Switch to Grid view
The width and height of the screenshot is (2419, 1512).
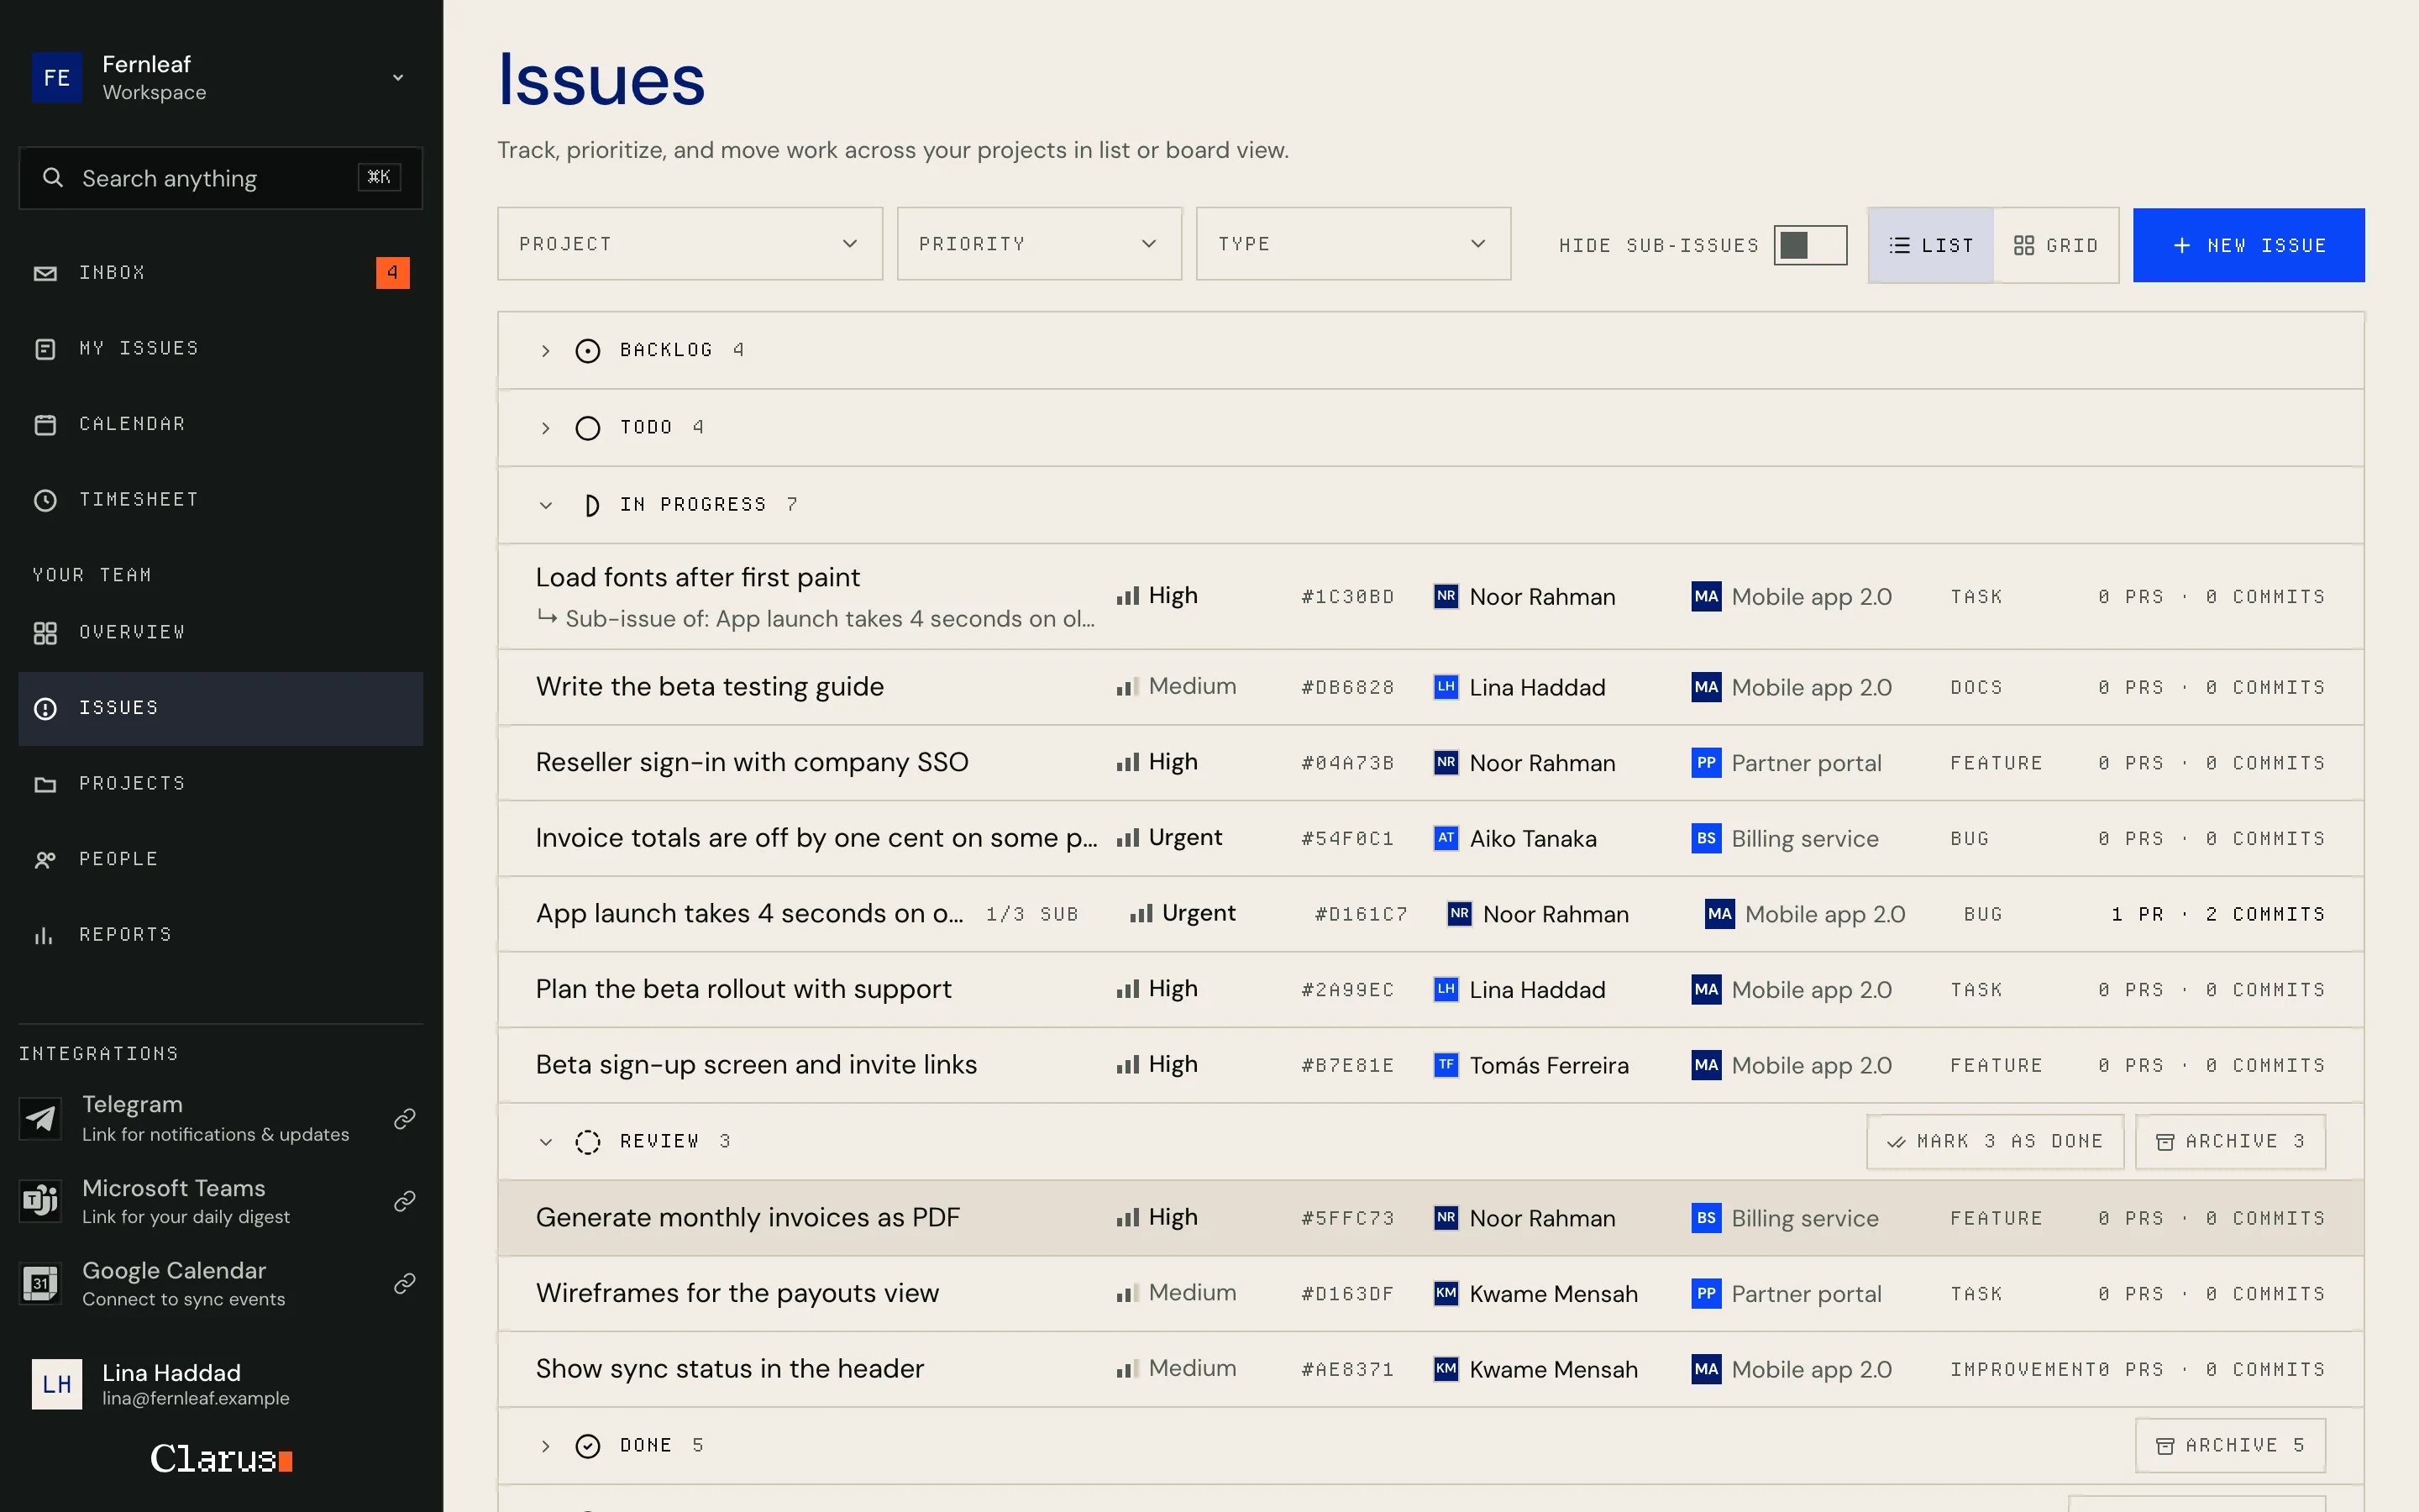tap(2056, 245)
